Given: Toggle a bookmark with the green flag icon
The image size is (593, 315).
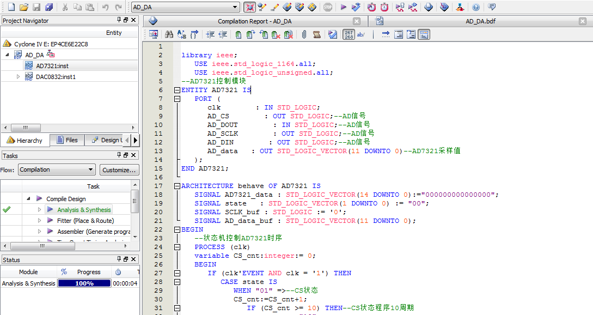Looking at the screenshot, I should tap(237, 34).
